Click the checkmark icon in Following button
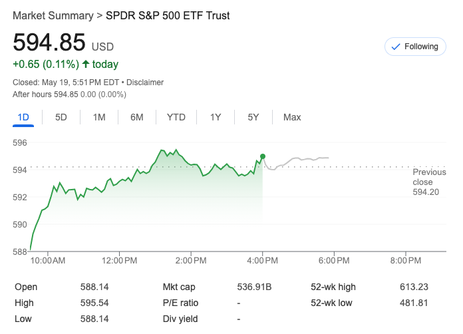Screen dimensions: 463x334 pyautogui.click(x=396, y=47)
